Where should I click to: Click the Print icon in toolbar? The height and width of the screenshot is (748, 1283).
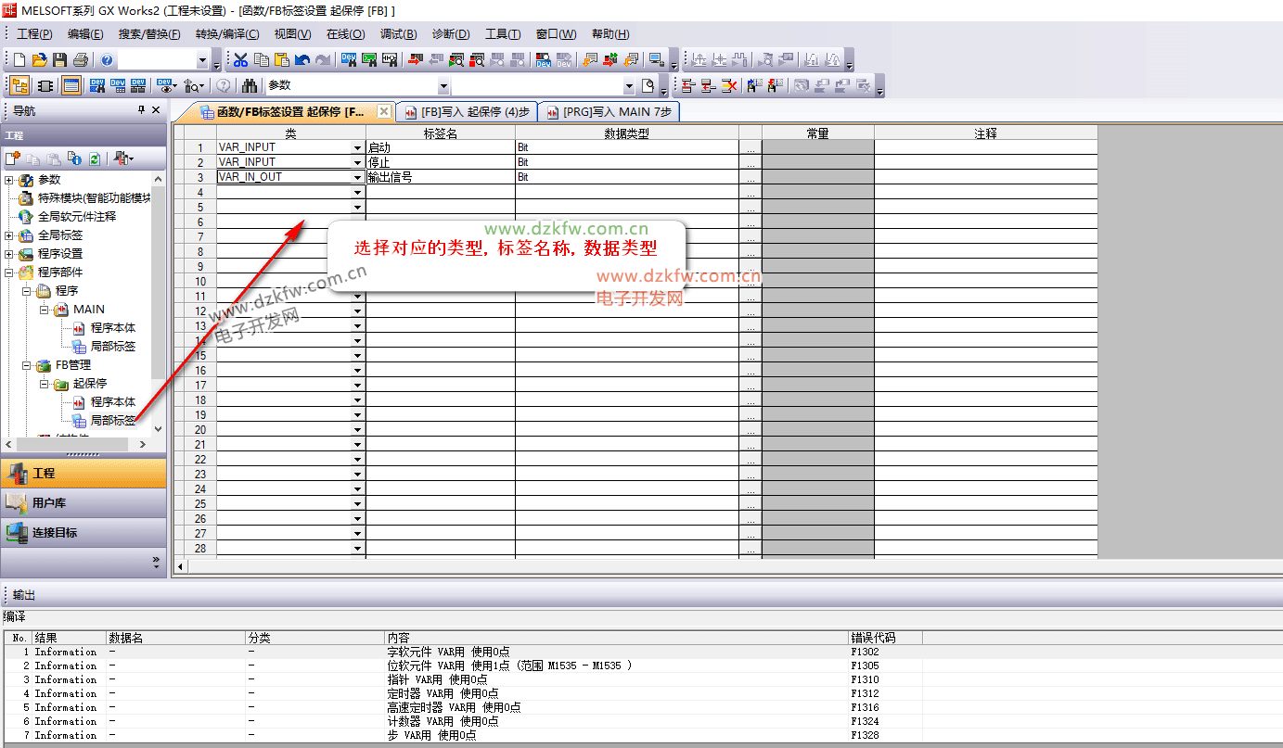80,60
